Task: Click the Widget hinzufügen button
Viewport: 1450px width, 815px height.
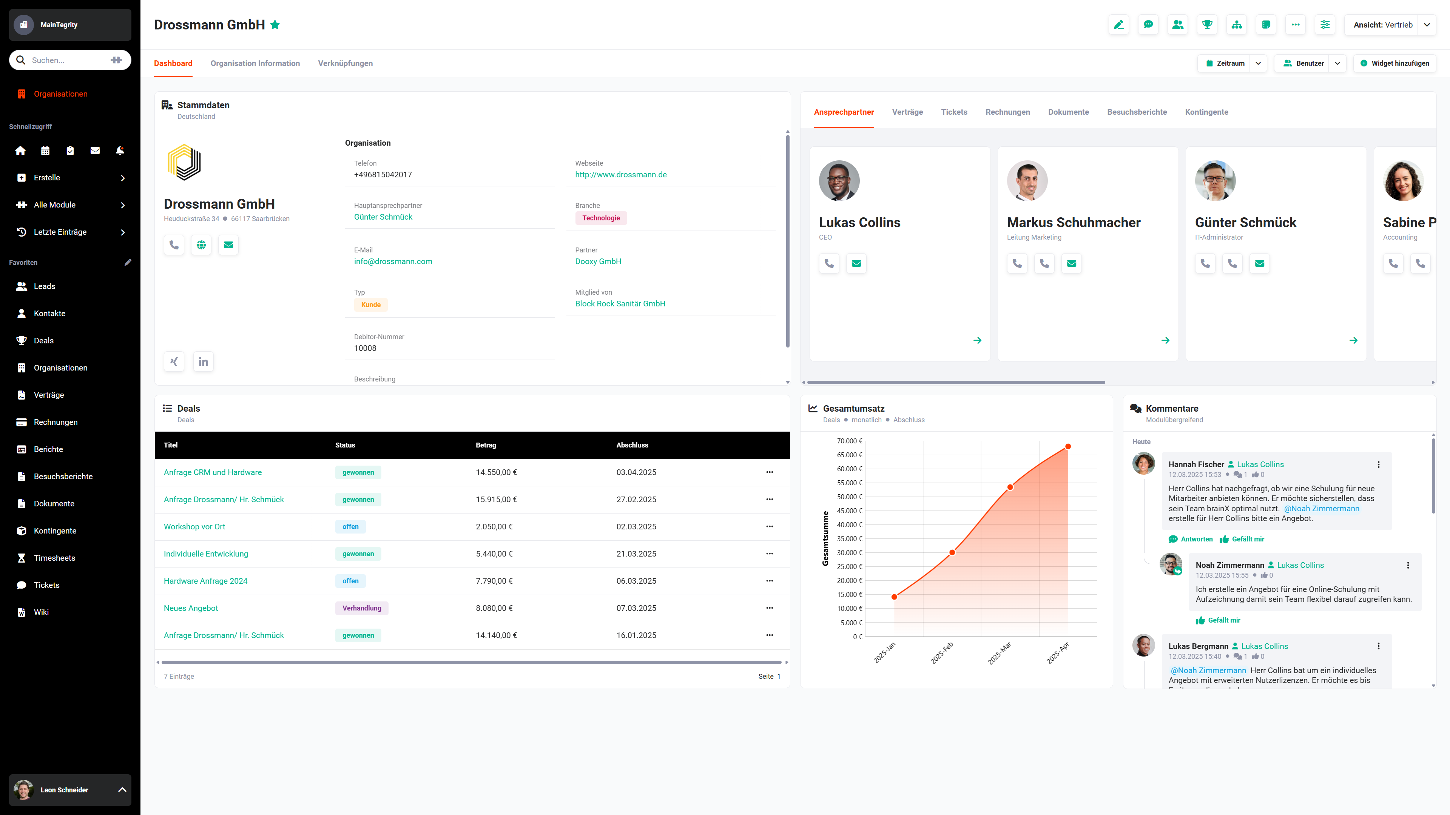Action: pyautogui.click(x=1395, y=63)
